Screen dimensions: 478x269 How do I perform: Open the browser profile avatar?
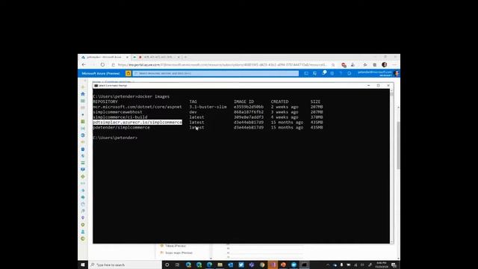(x=385, y=65)
